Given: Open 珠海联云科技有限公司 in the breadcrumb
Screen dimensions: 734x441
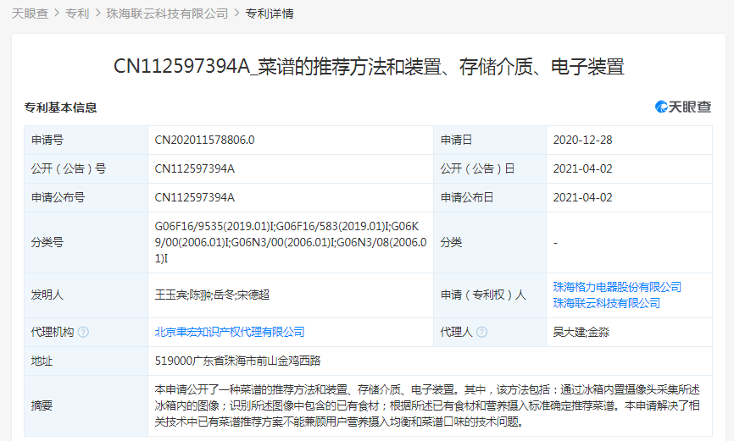Looking at the screenshot, I should [167, 14].
